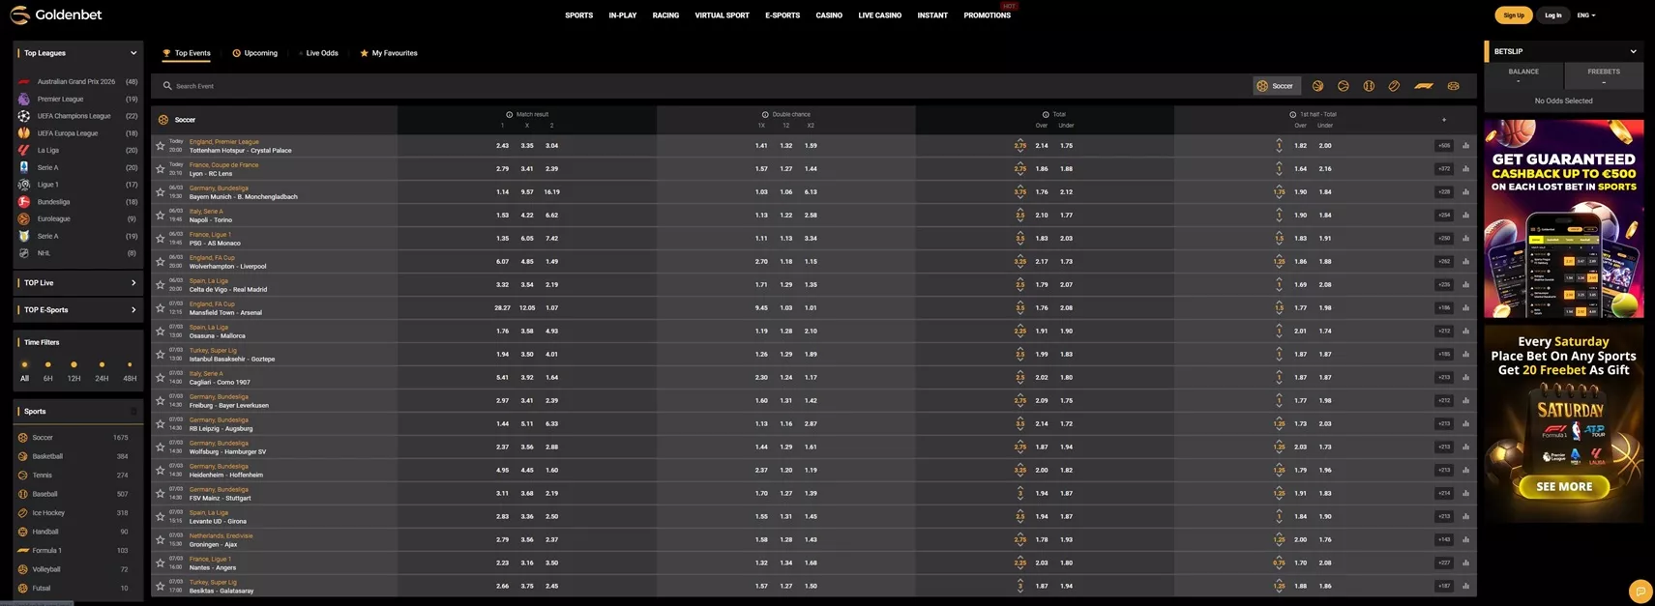Open Volleyball in Sports sidebar list
Viewport: 1655px width, 606px height.
click(x=77, y=569)
